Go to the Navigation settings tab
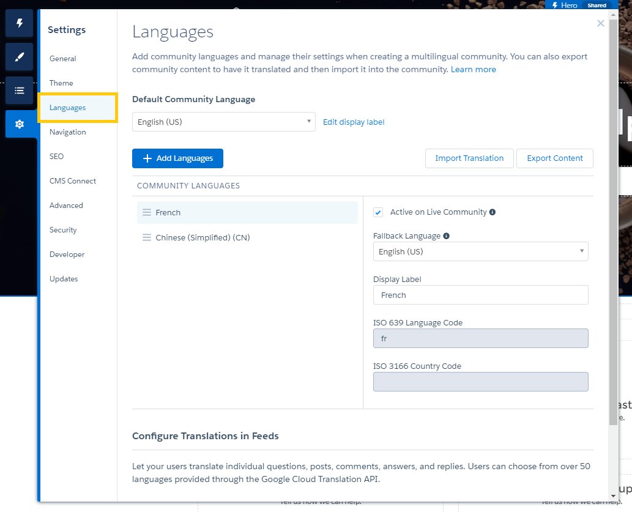The width and height of the screenshot is (632, 512). click(67, 132)
